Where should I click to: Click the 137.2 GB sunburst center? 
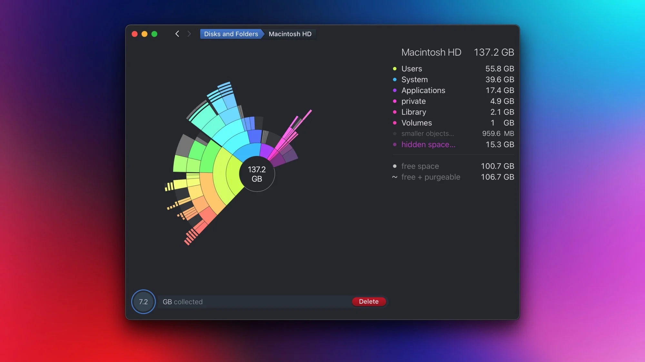(x=257, y=174)
